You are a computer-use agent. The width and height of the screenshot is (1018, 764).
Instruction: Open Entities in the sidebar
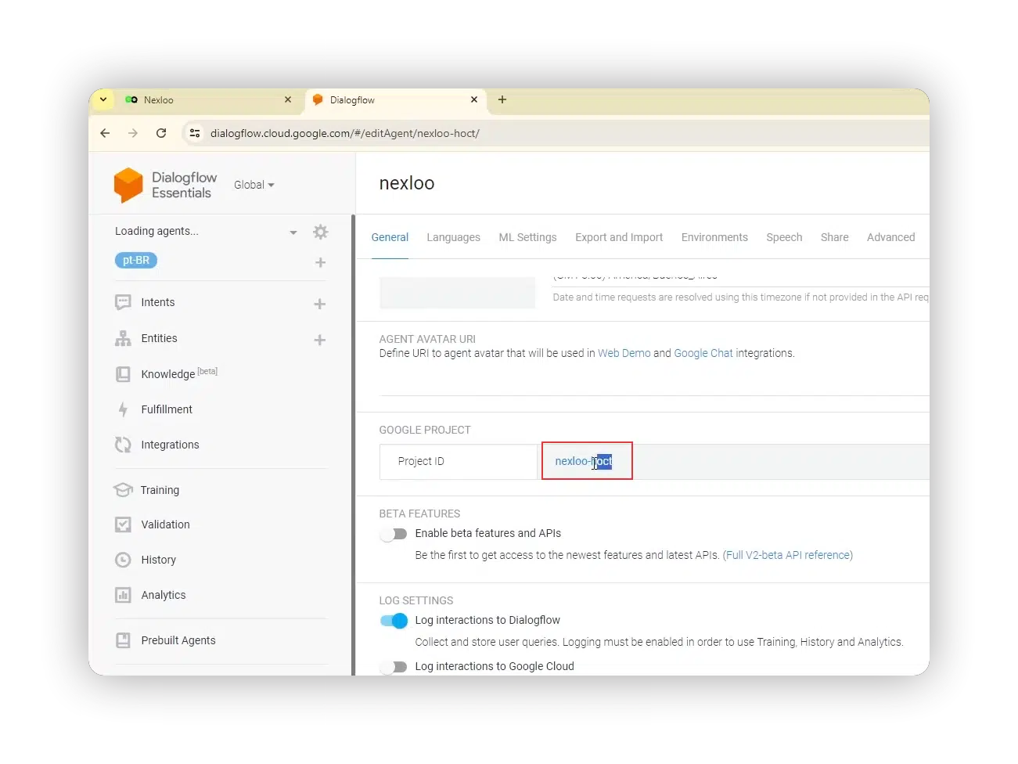pos(159,338)
